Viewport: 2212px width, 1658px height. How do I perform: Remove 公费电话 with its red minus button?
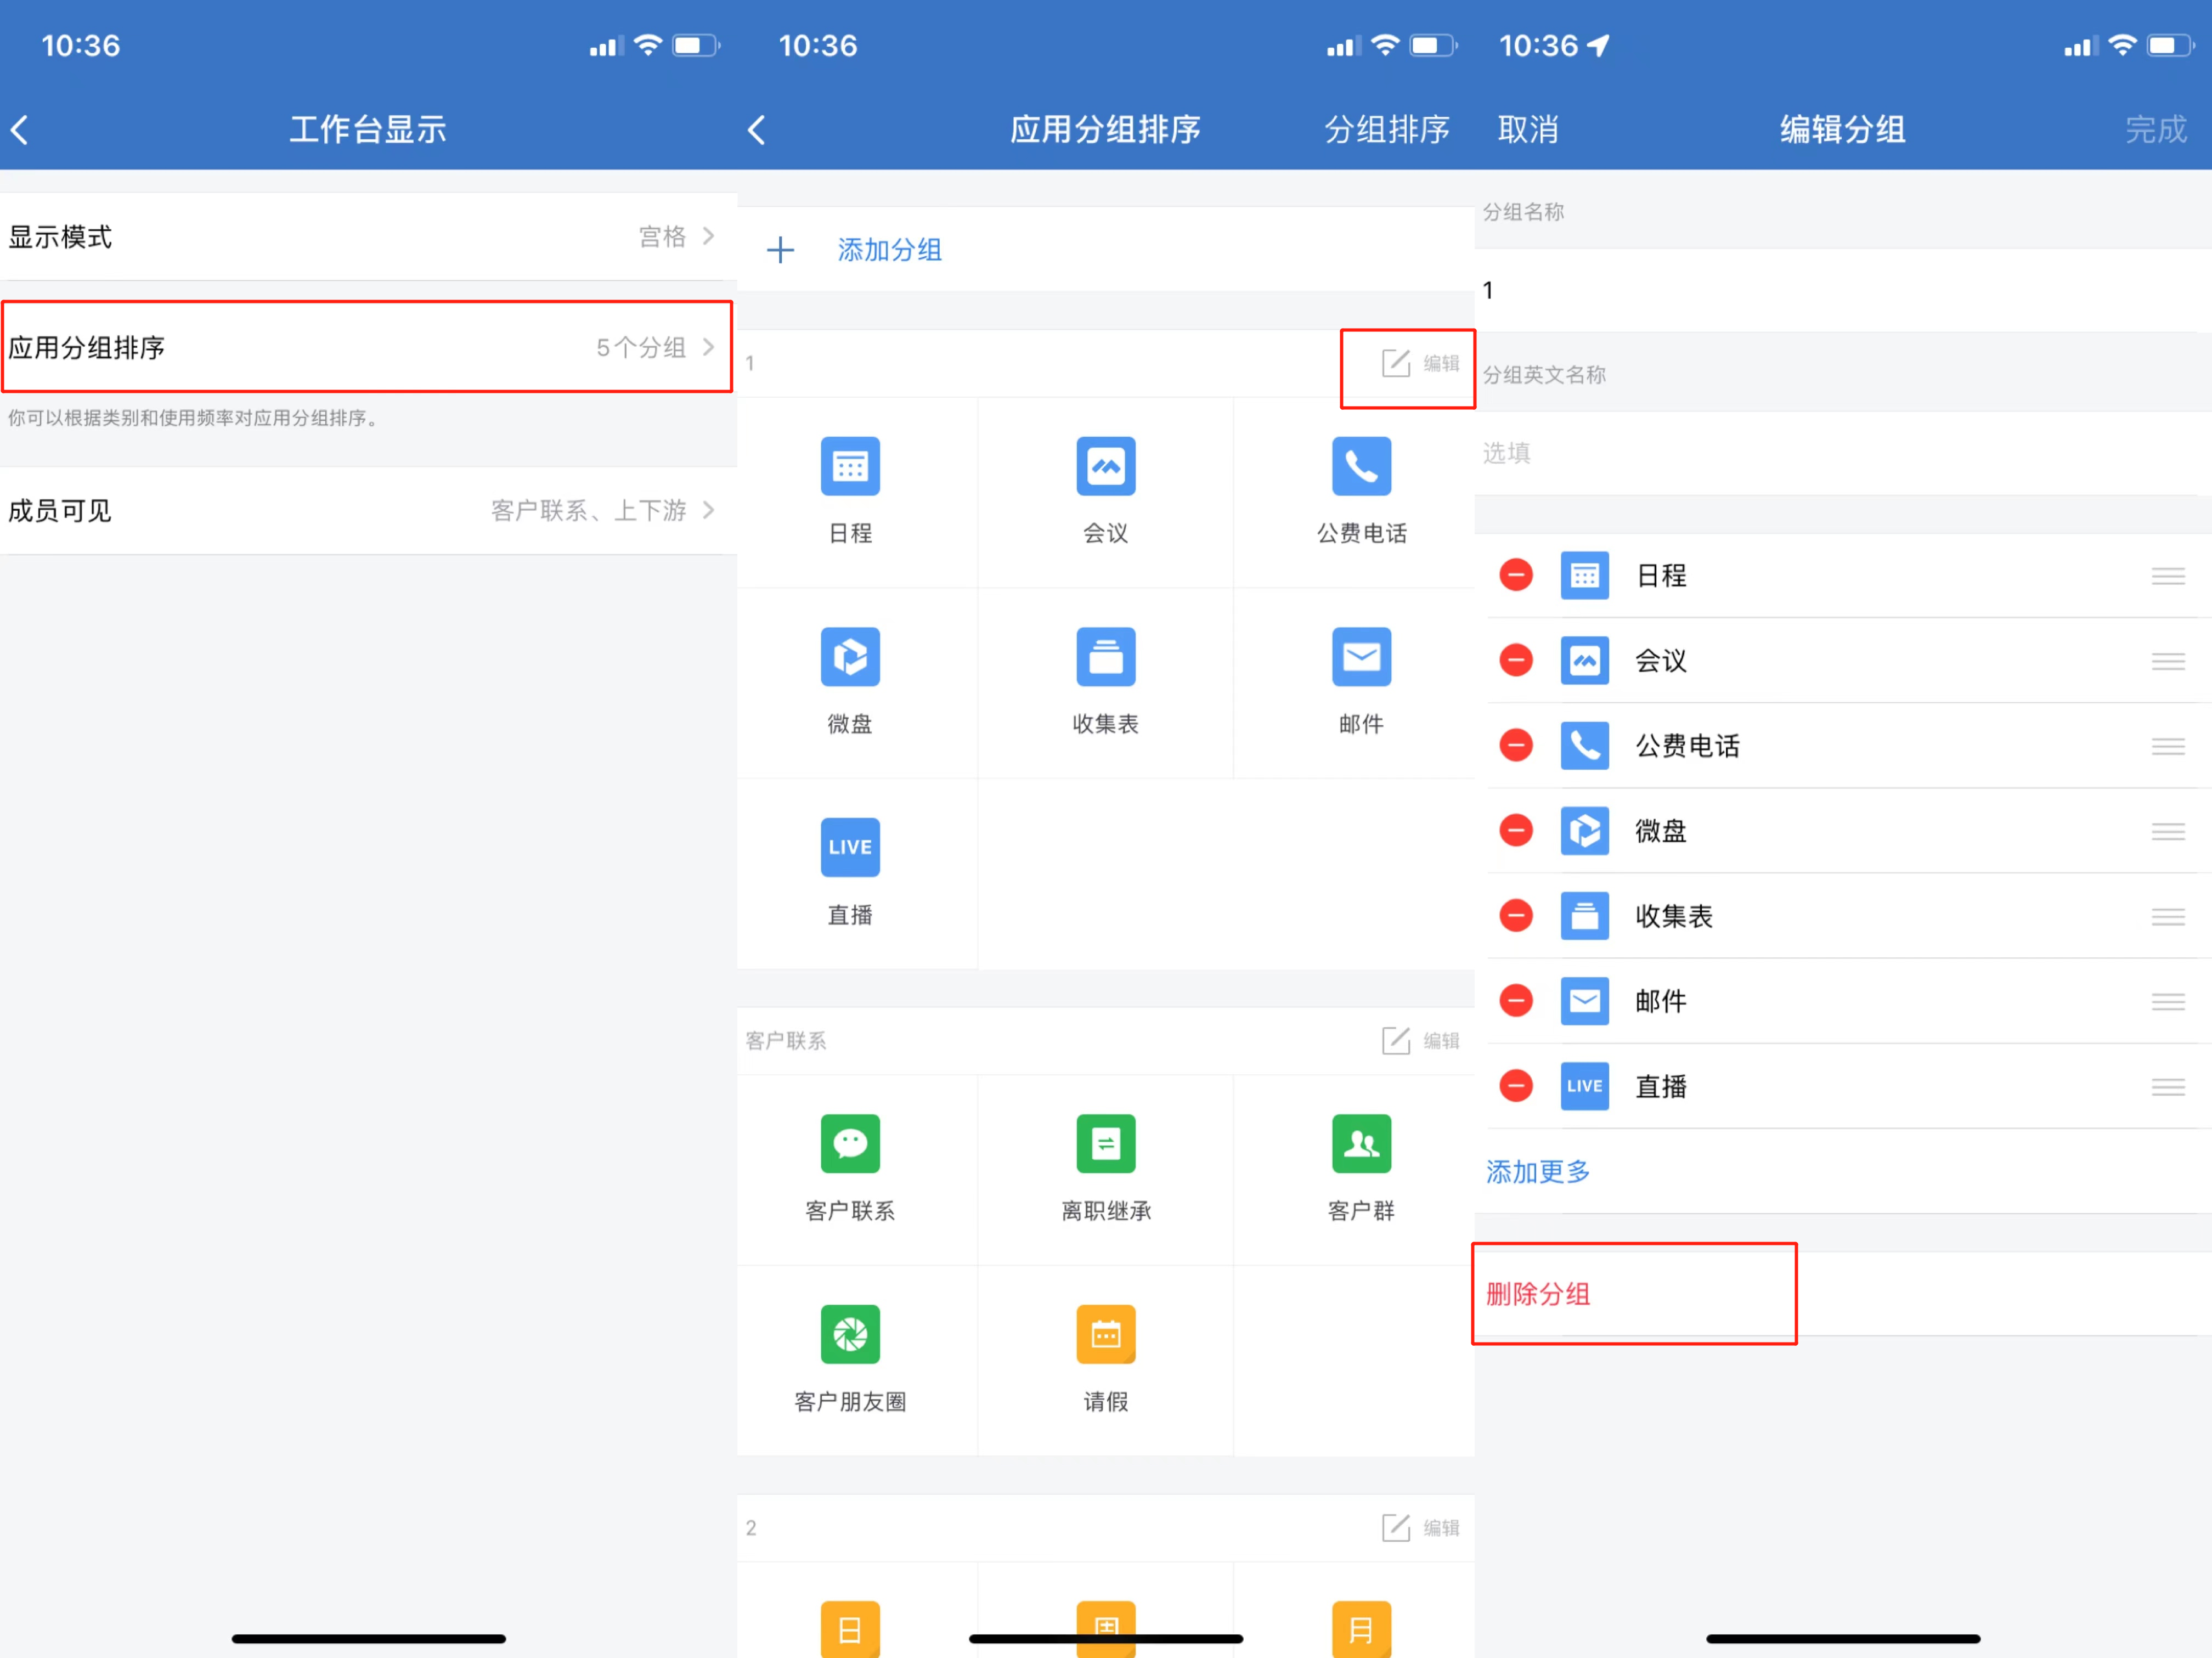coord(1516,745)
